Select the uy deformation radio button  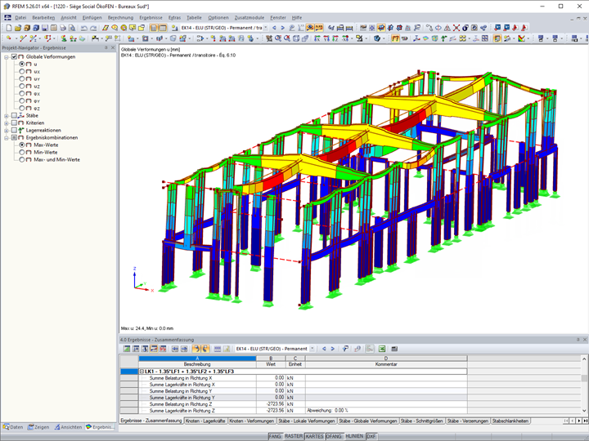coord(22,78)
